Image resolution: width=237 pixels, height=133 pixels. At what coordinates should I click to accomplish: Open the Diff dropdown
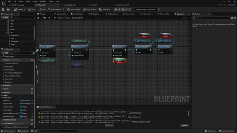tap(31, 9)
